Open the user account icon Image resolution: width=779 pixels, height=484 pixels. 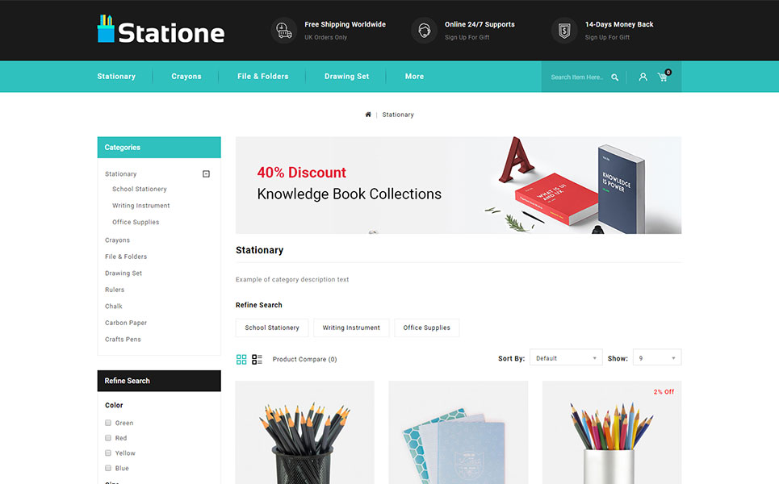click(x=643, y=77)
